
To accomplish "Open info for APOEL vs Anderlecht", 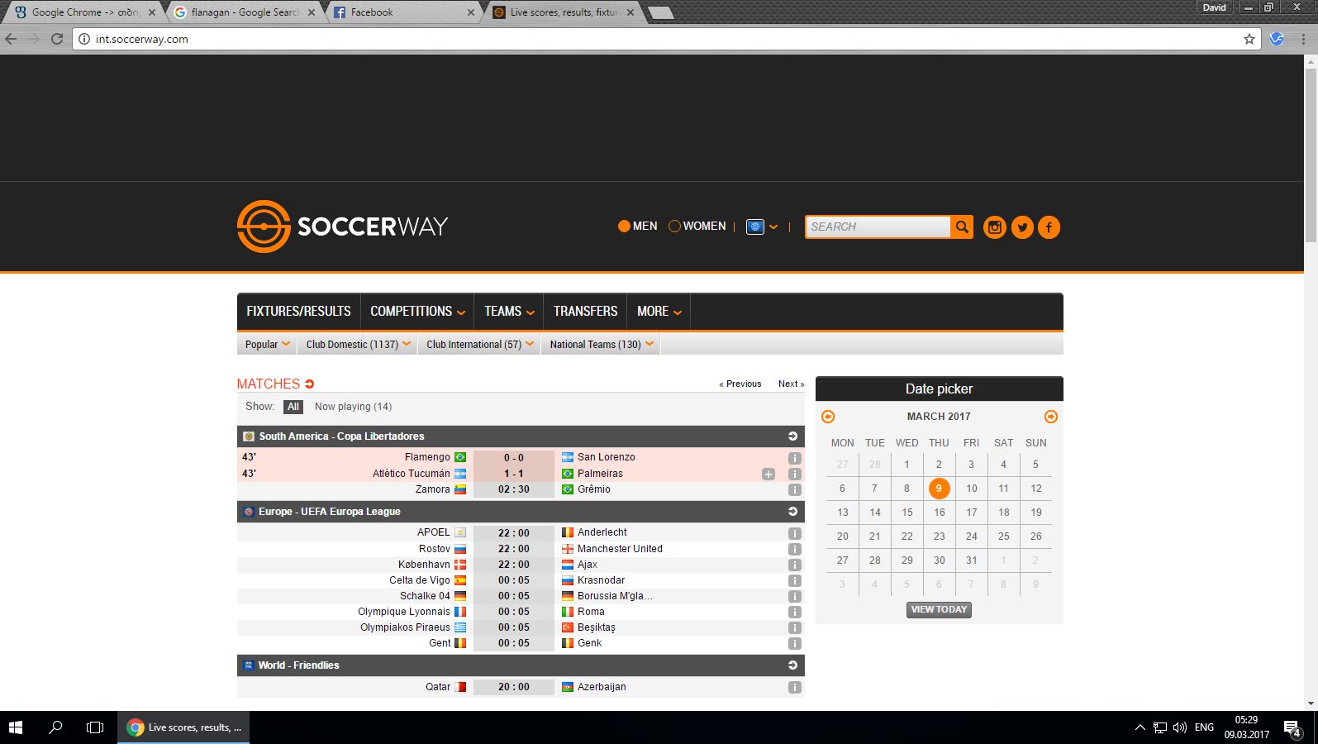I will [794, 533].
